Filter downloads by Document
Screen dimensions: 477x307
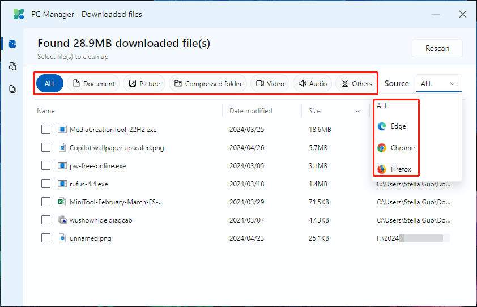point(93,83)
